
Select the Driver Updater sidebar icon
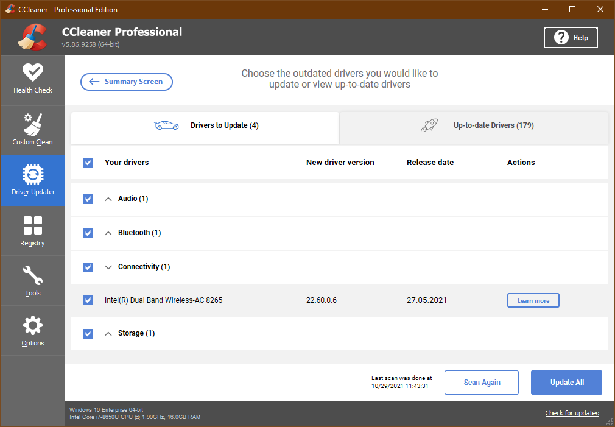point(33,175)
